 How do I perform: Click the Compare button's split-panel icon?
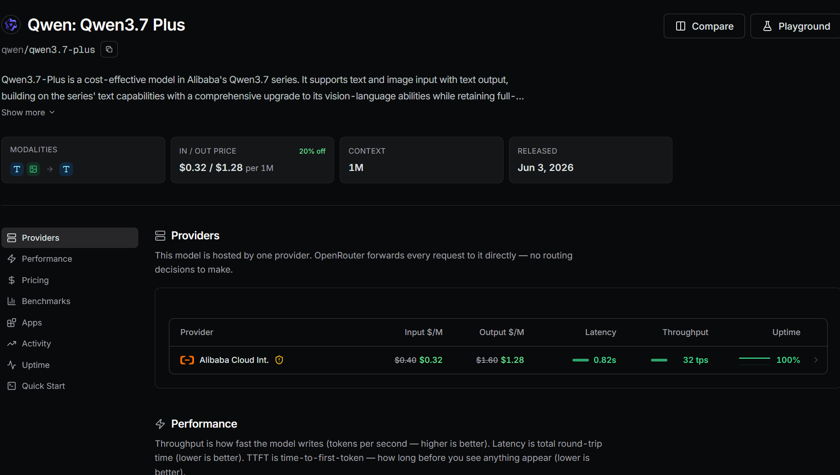pos(681,26)
